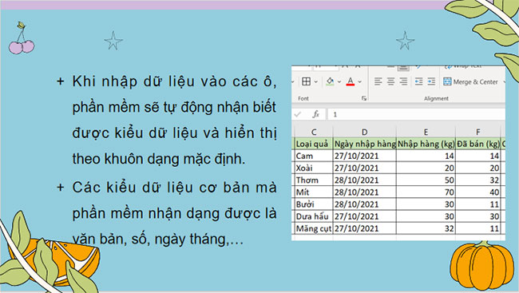
Task: Apply the red Font Color button
Action: pyautogui.click(x=351, y=81)
